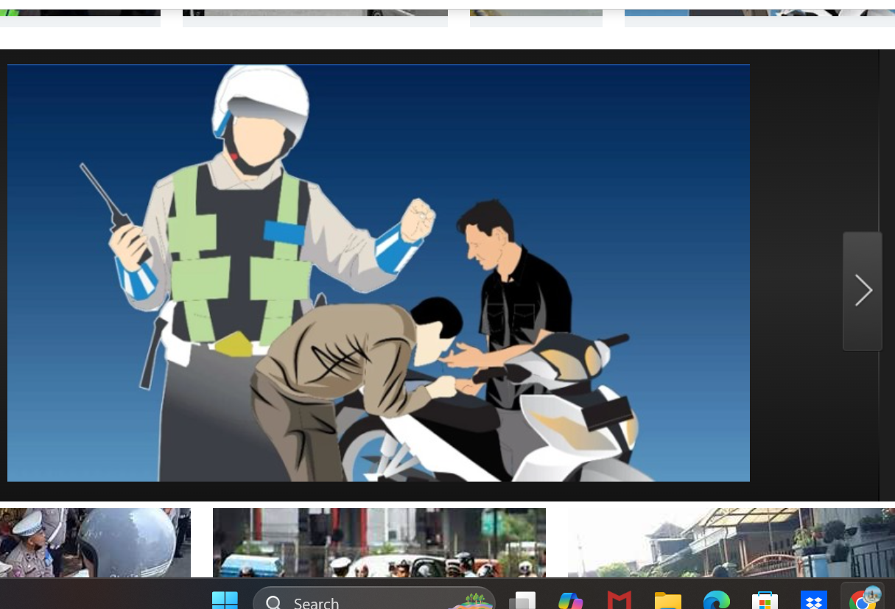895x609 pixels.
Task: Open Dropbox from the taskbar
Action: [813, 601]
